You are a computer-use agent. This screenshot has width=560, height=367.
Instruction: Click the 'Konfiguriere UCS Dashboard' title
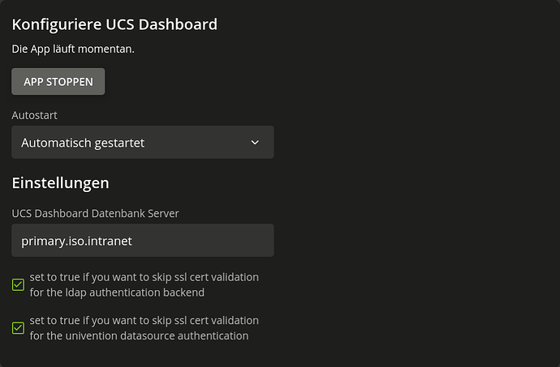(x=114, y=24)
